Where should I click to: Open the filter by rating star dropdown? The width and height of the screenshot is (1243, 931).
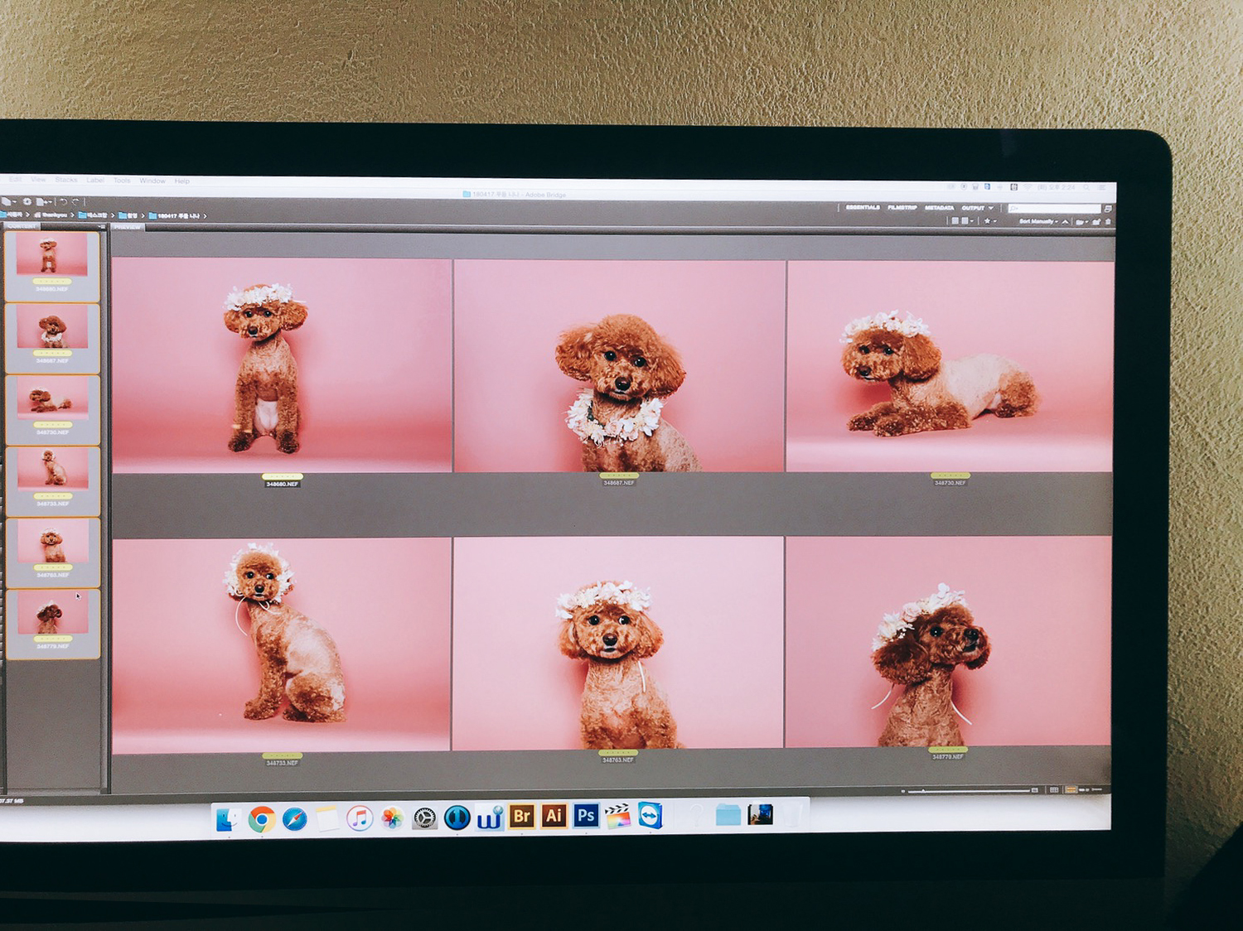(x=990, y=221)
